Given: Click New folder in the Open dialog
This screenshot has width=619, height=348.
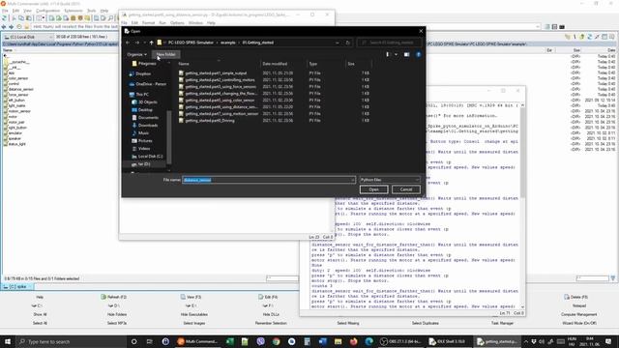Looking at the screenshot, I should (x=165, y=54).
